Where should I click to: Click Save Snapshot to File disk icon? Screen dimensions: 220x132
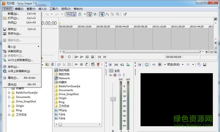[205, 65]
